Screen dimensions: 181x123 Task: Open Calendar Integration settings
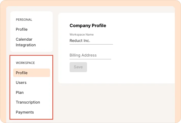click(26, 42)
